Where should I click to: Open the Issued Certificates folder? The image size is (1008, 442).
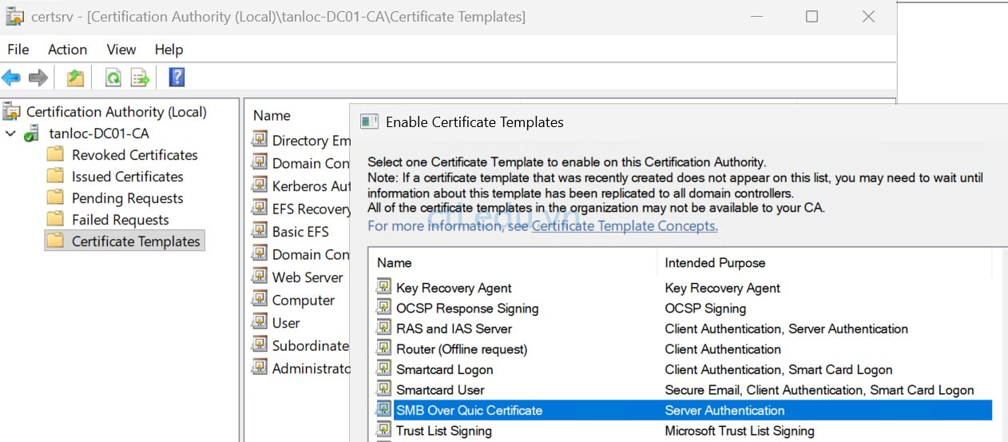[x=128, y=177]
